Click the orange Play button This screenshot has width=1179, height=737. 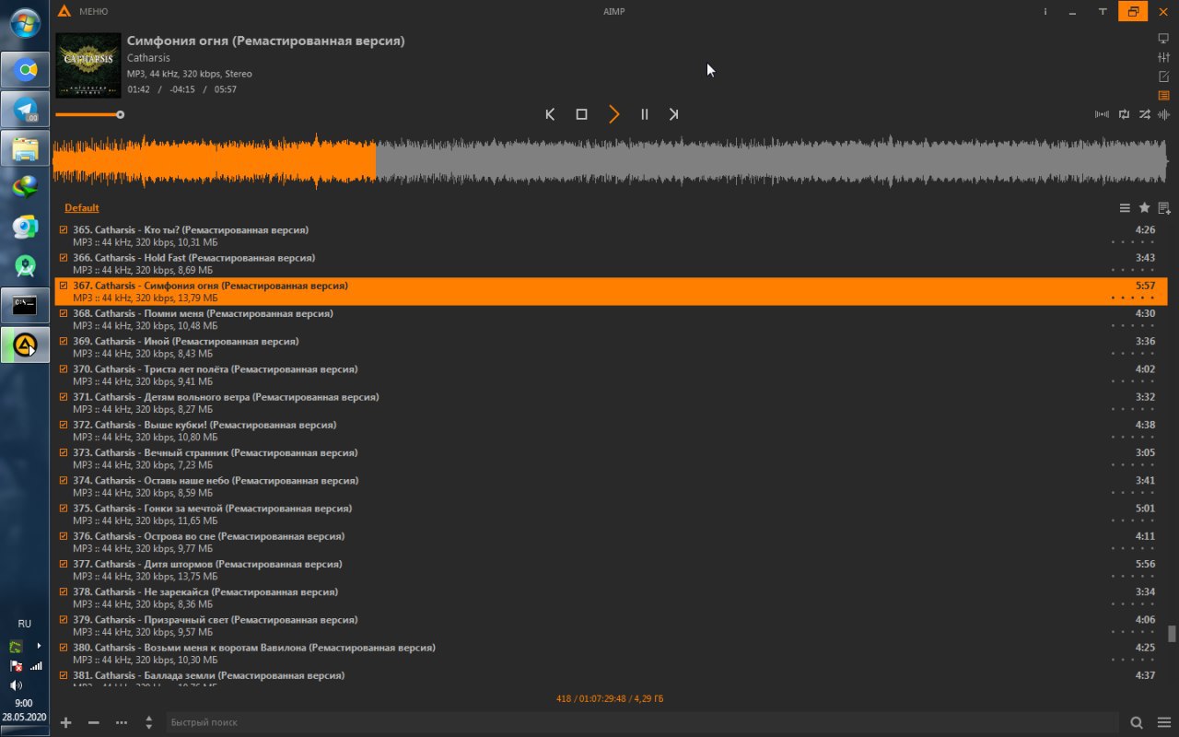613,114
